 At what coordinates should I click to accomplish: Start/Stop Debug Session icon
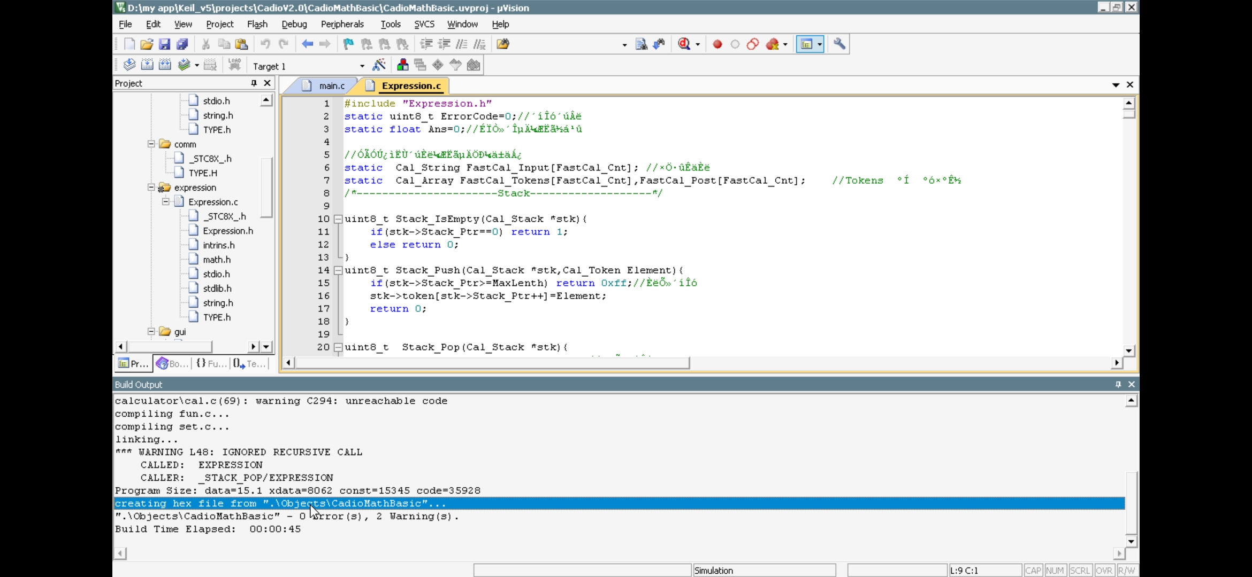coord(684,44)
